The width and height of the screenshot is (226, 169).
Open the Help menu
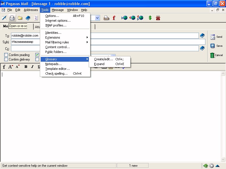point(84,10)
